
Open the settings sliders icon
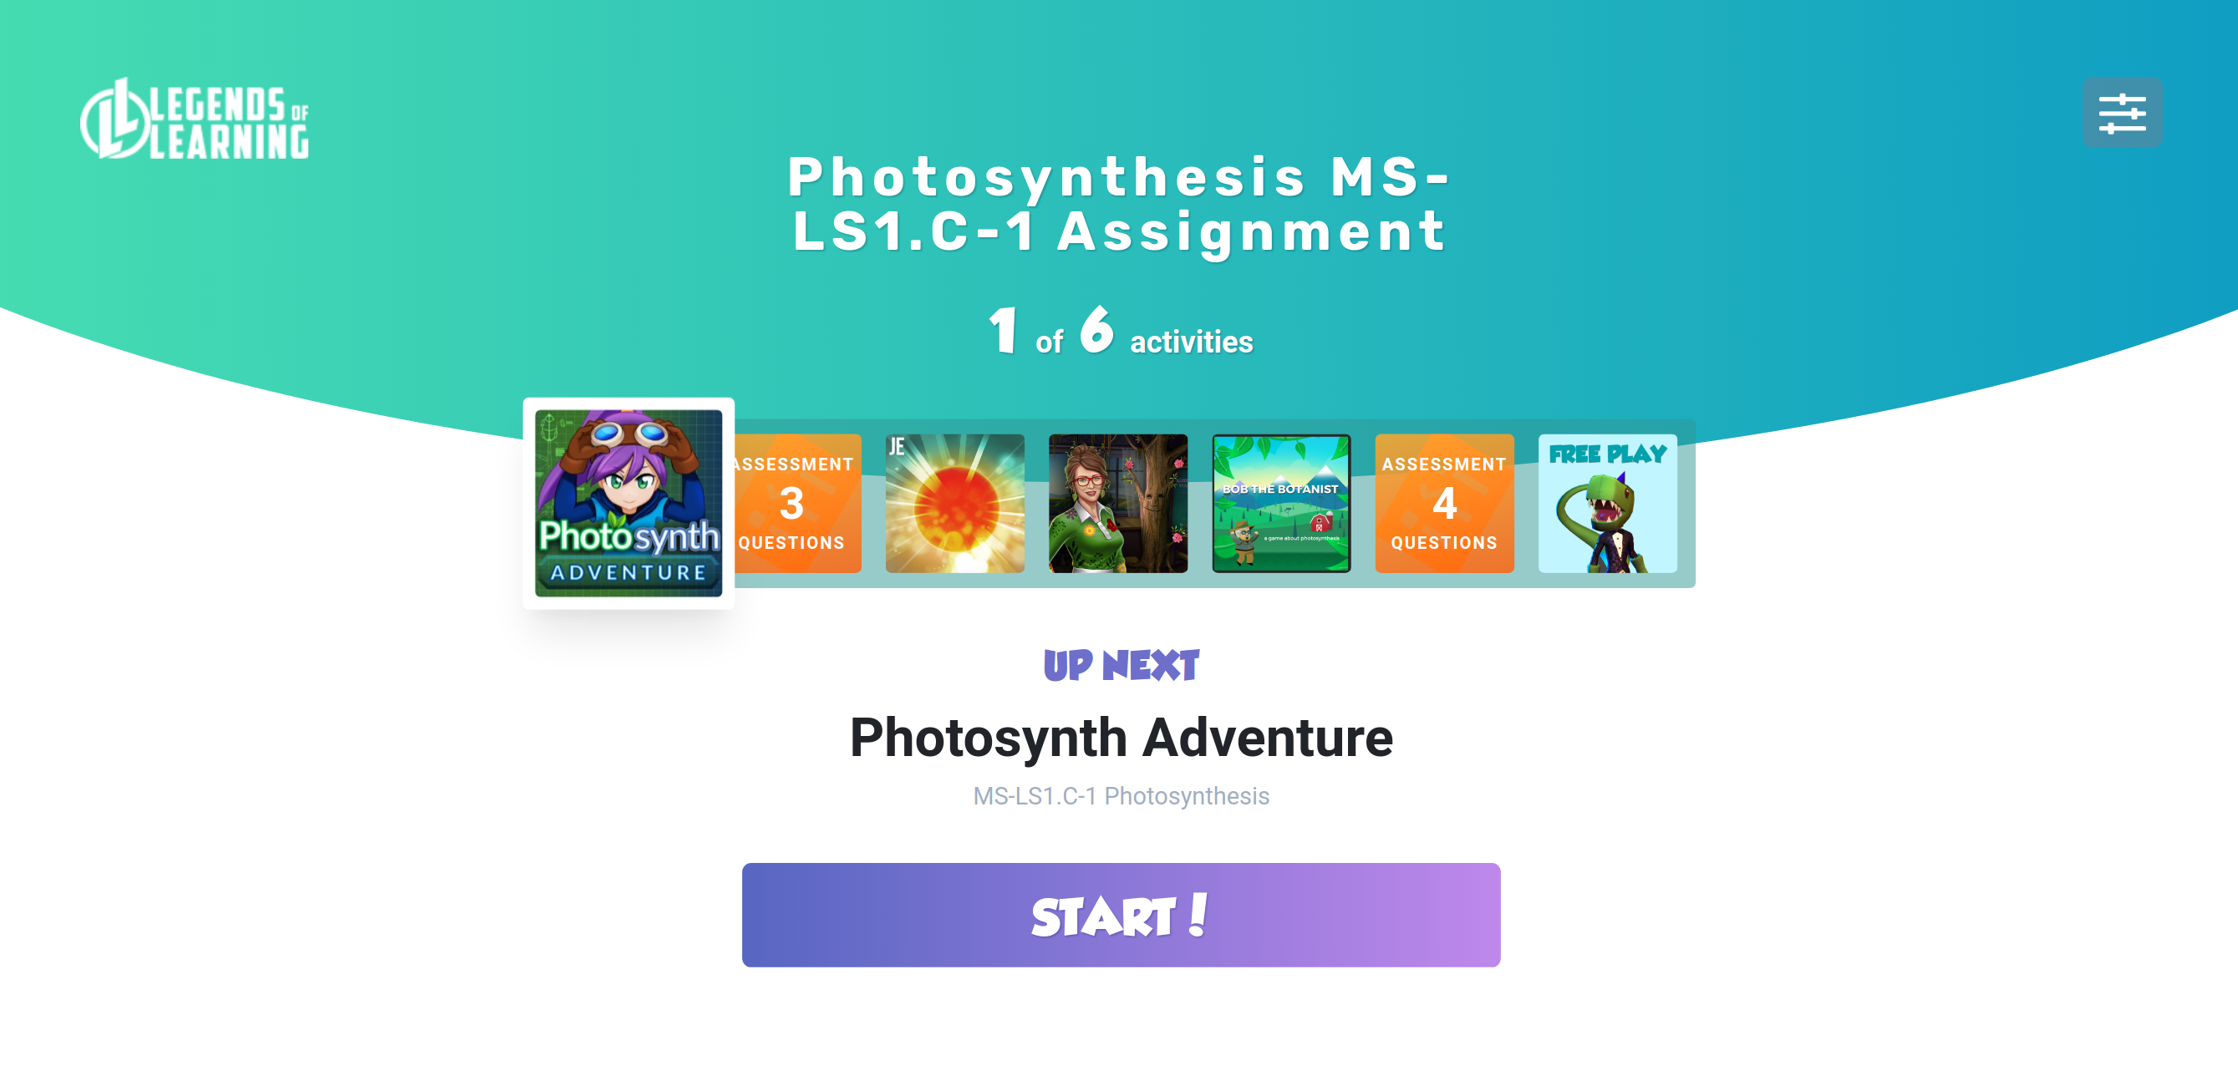(x=2122, y=113)
